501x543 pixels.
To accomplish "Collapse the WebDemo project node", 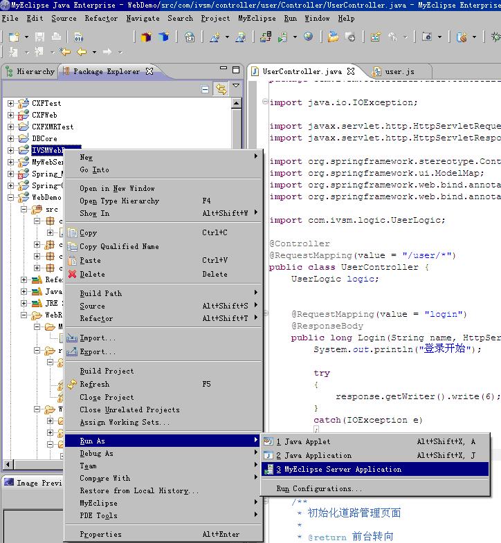I will pyautogui.click(x=10, y=197).
